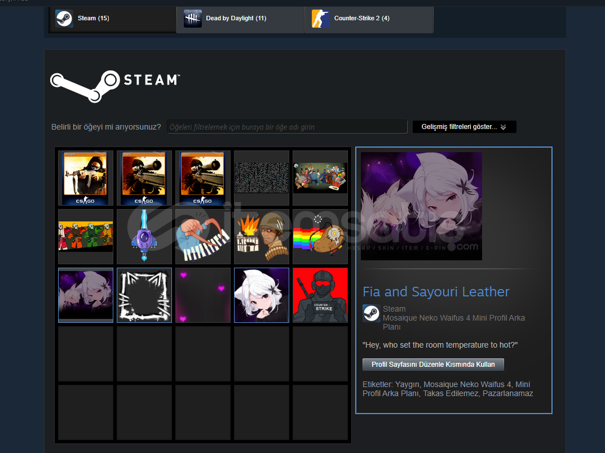Expand 'Gelişmiş filtreleri göster...' advanced filters
Image resolution: width=605 pixels, height=453 pixels.
point(464,127)
